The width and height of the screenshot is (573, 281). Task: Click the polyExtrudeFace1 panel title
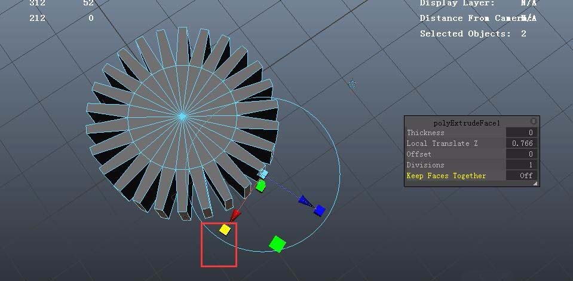click(466, 123)
